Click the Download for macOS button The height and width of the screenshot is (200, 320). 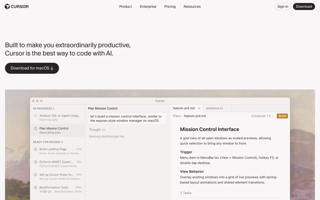[32, 68]
